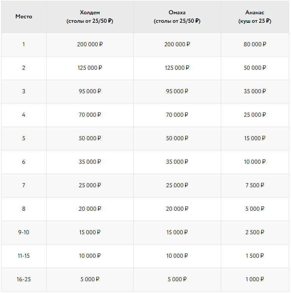The width and height of the screenshot is (291, 293).
Task: Click the 70 000 ₽ Омаха cell
Action: (x=177, y=115)
